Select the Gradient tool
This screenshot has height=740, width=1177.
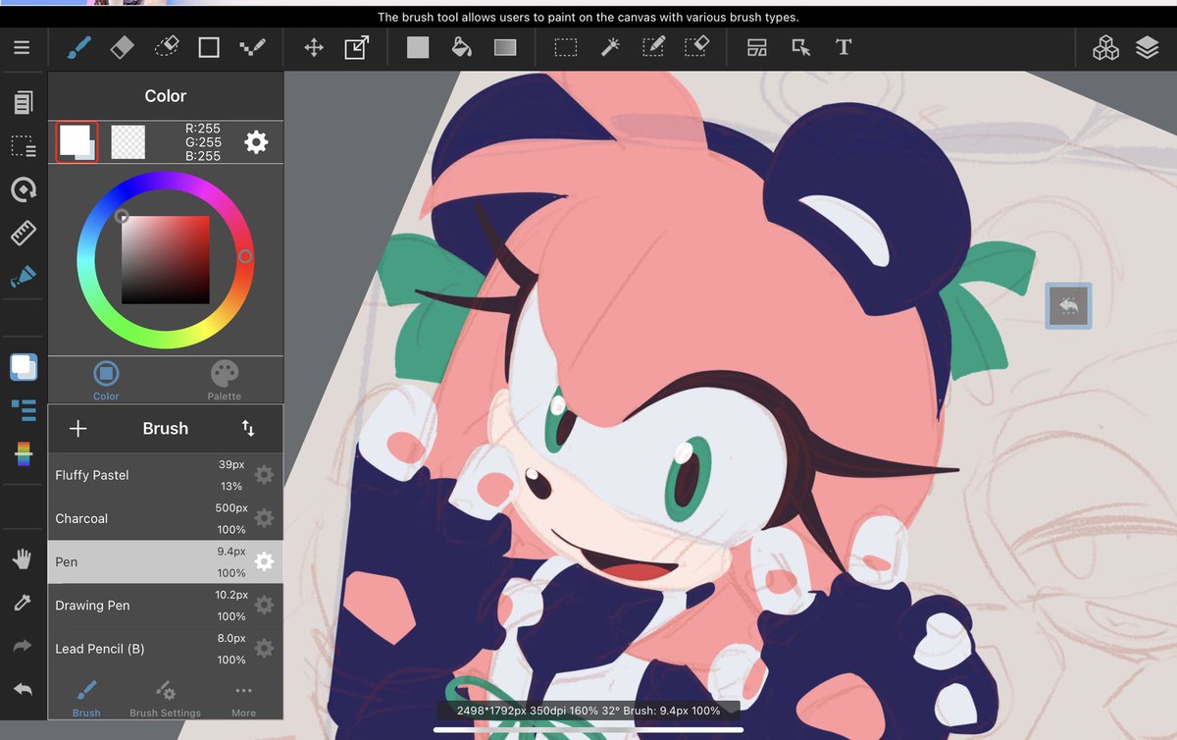click(505, 47)
